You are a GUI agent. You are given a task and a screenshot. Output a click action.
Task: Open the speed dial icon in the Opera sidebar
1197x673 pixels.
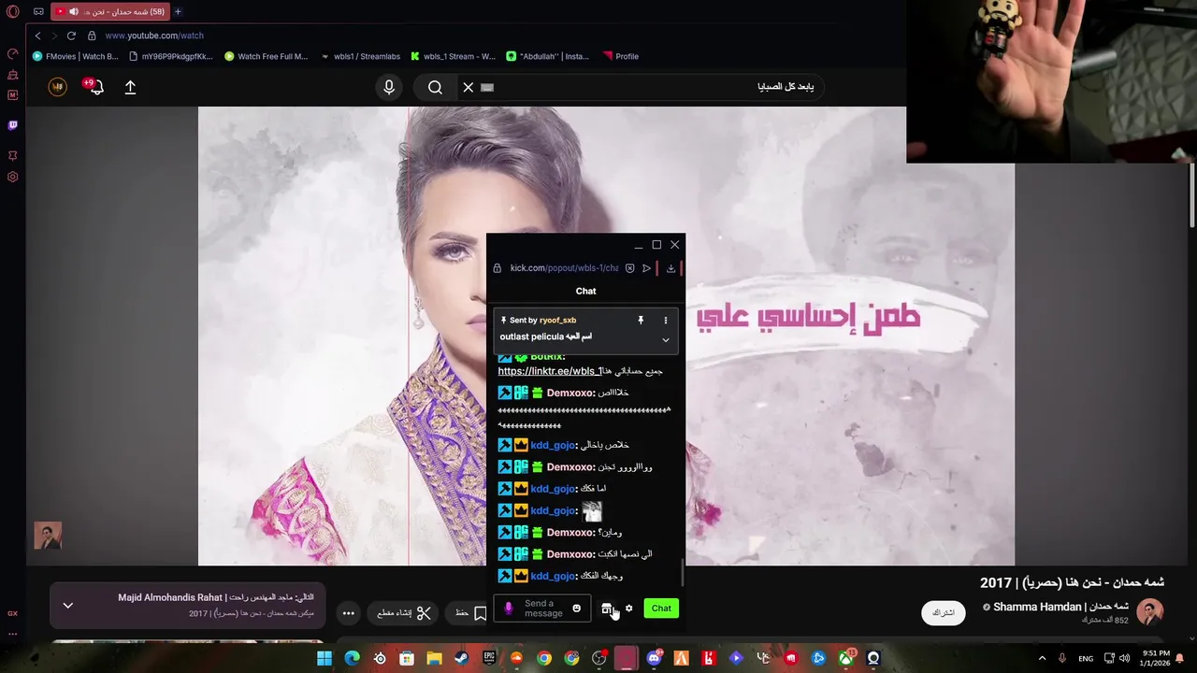(12, 53)
